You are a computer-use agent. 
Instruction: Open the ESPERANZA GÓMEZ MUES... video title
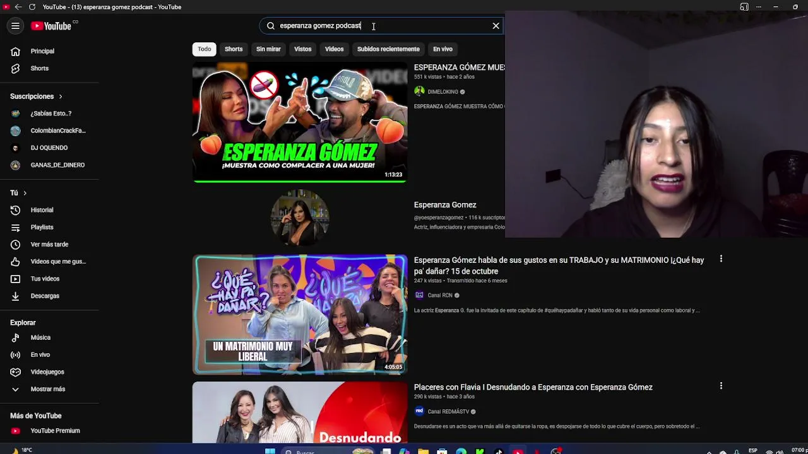(x=459, y=67)
